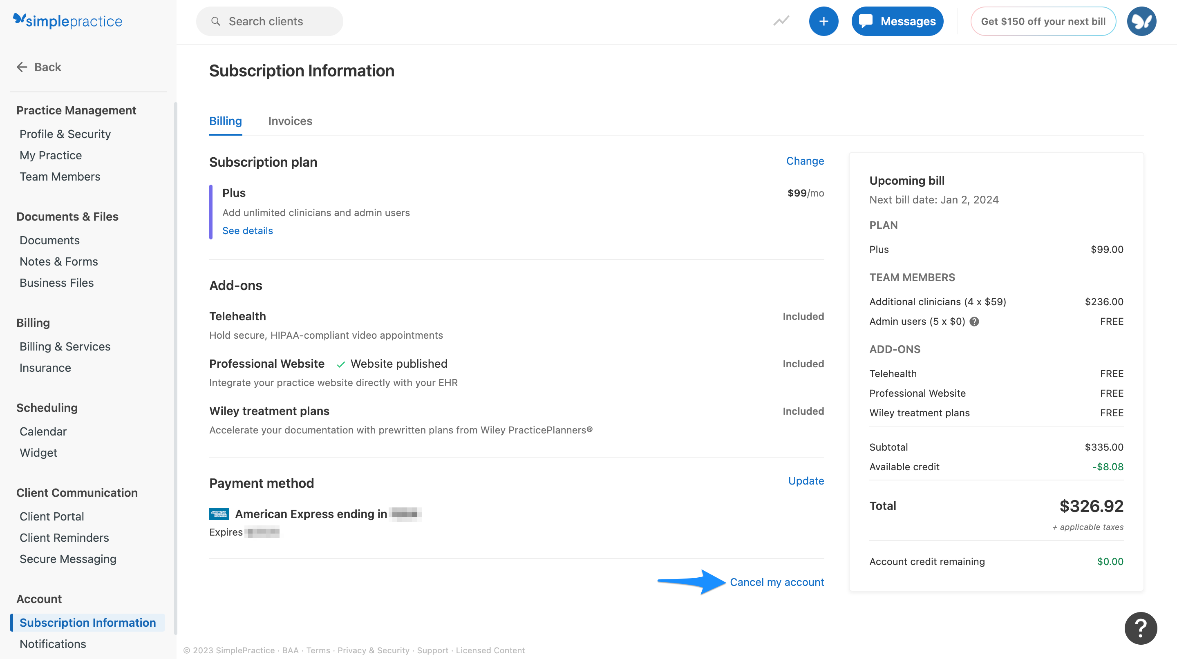This screenshot has height=659, width=1177.
Task: Click Change next to Subscription plan
Action: click(x=805, y=161)
